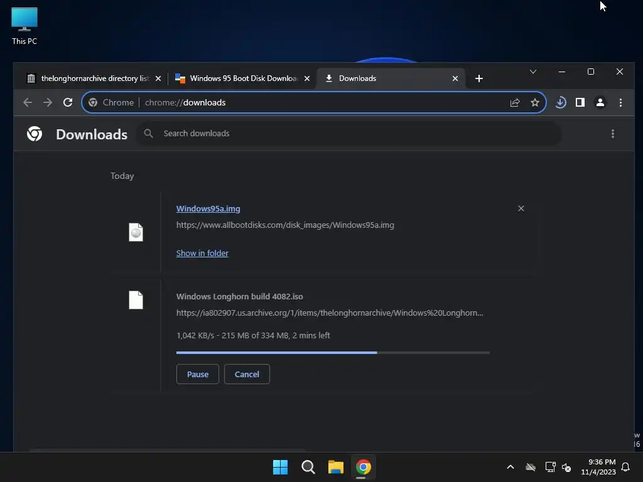Bookmark this tab with star icon
This screenshot has width=643, height=482.
[535, 102]
